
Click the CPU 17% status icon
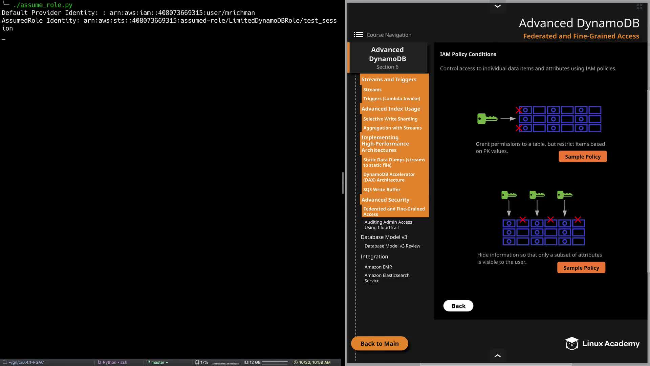pos(197,362)
